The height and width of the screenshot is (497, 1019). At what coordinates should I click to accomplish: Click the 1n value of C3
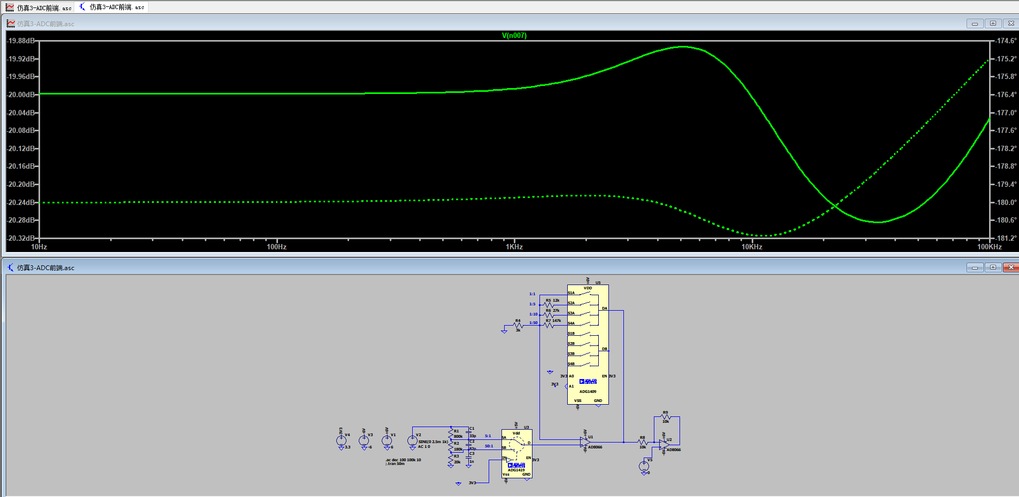(472, 461)
